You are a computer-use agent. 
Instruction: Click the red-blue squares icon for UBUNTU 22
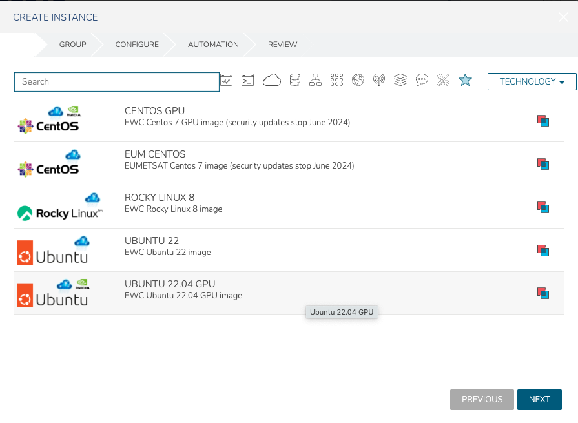click(x=543, y=251)
